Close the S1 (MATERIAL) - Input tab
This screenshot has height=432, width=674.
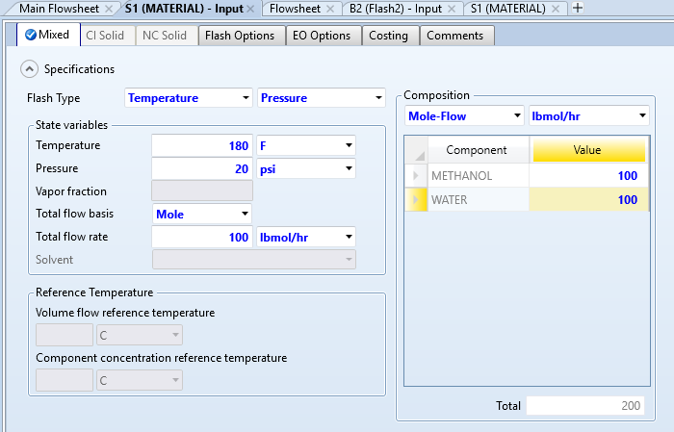pyautogui.click(x=250, y=9)
